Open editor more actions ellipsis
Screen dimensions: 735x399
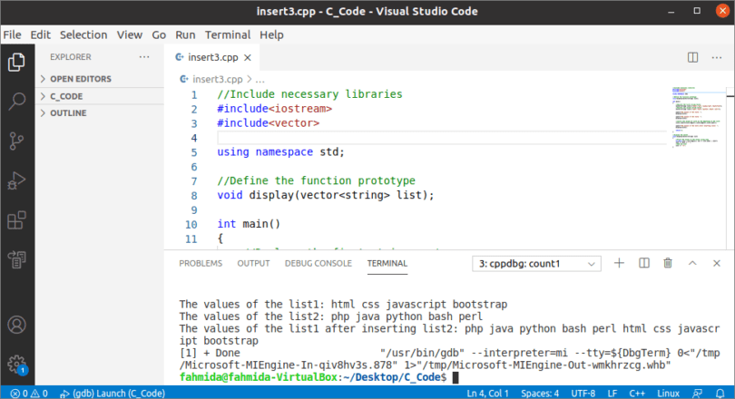pos(717,57)
